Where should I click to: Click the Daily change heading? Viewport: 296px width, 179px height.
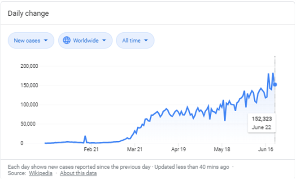click(28, 13)
